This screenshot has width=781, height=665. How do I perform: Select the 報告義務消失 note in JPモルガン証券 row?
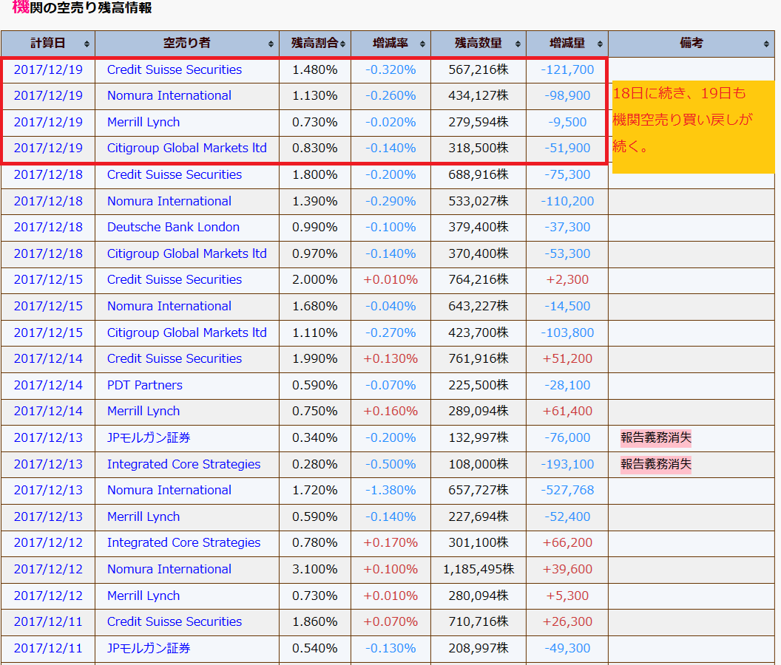656,437
